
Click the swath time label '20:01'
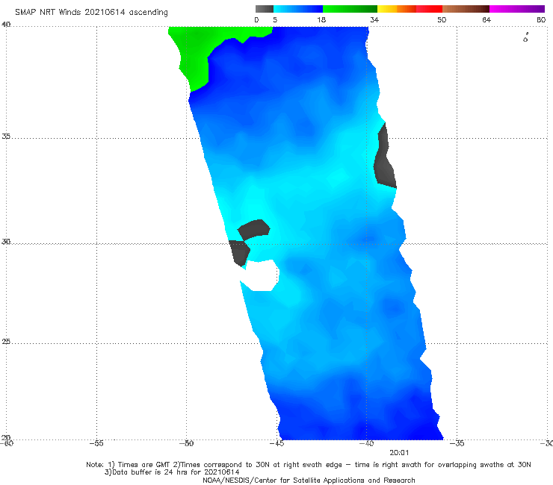[399, 453]
